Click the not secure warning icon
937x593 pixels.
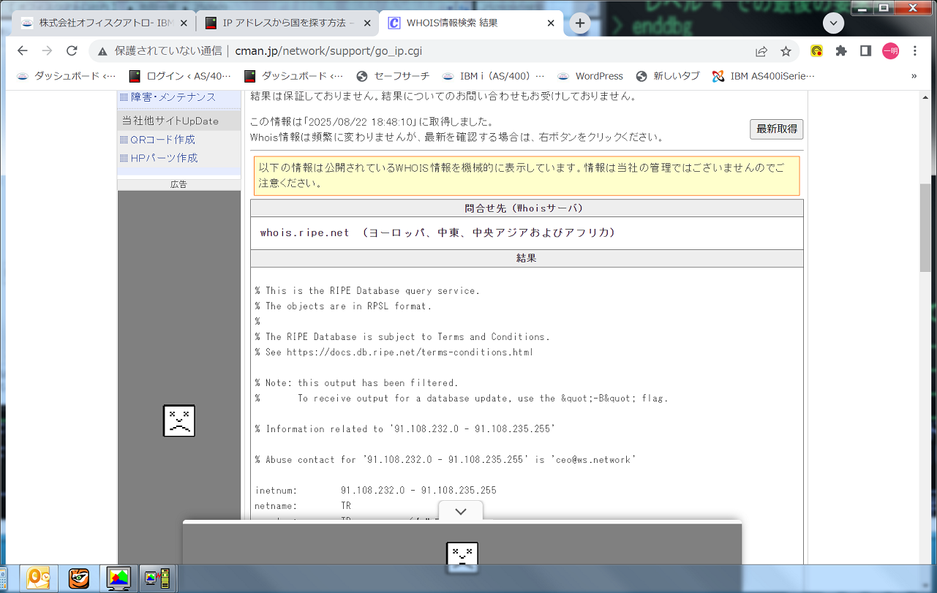(102, 51)
